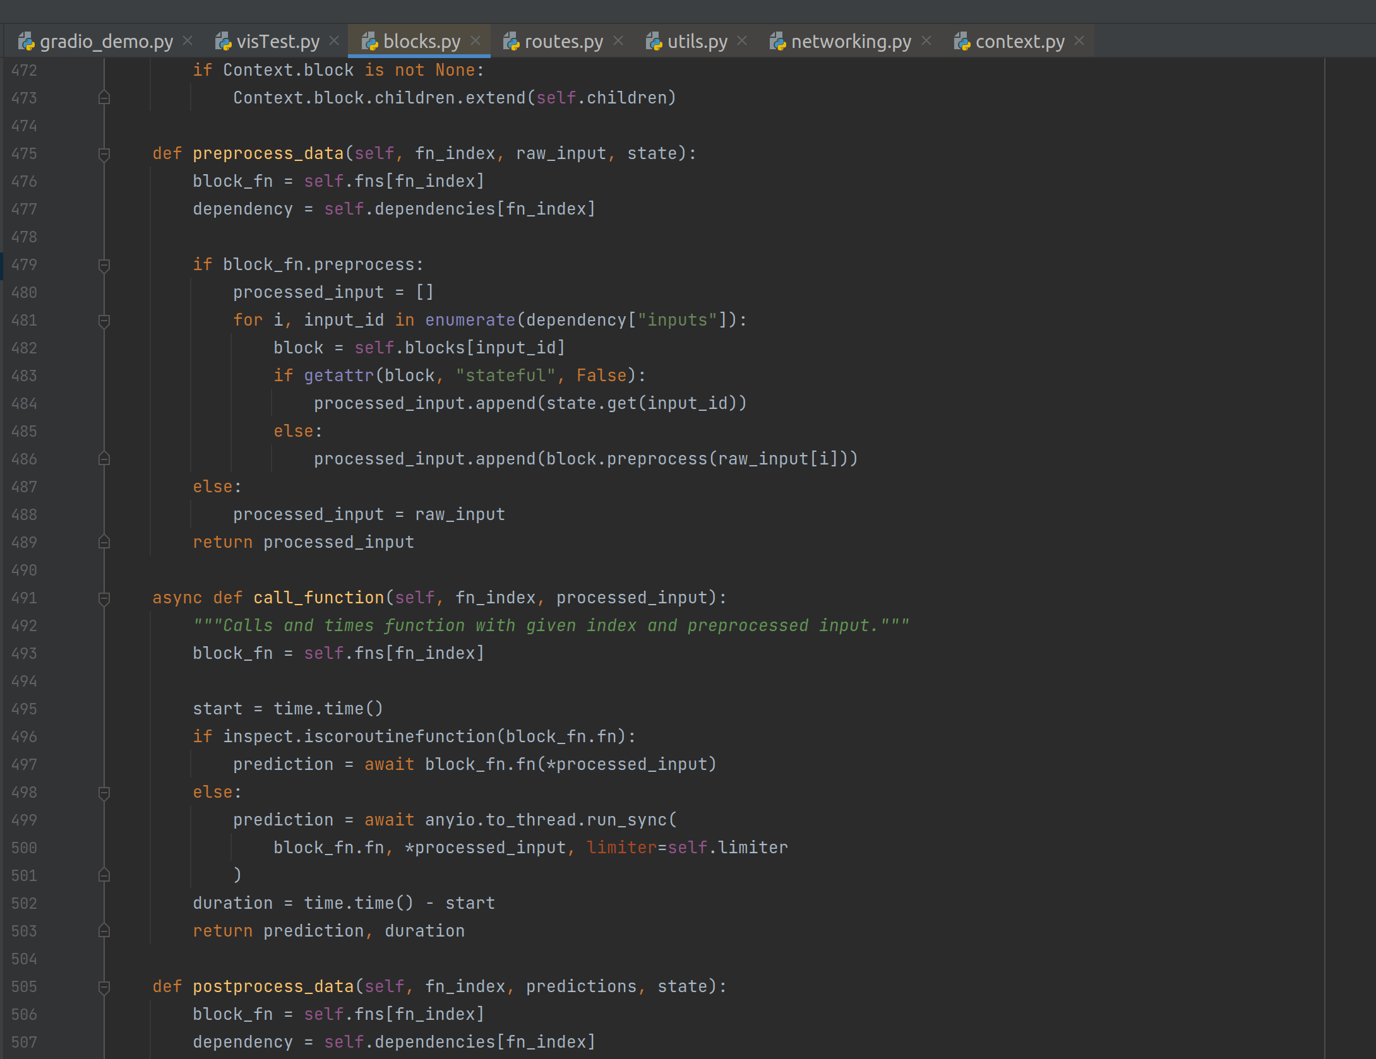Click getattr call on line 483
Viewport: 1376px width, 1059px height.
click(338, 376)
